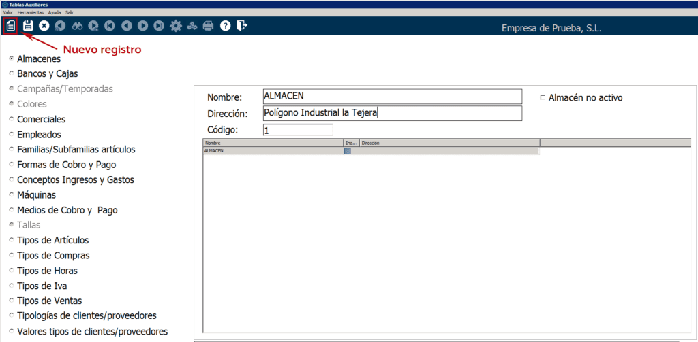Open search with the binoculars icon
The width and height of the screenshot is (698, 342).
tap(77, 26)
